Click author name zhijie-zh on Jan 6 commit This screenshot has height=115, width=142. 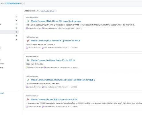tap(31, 67)
